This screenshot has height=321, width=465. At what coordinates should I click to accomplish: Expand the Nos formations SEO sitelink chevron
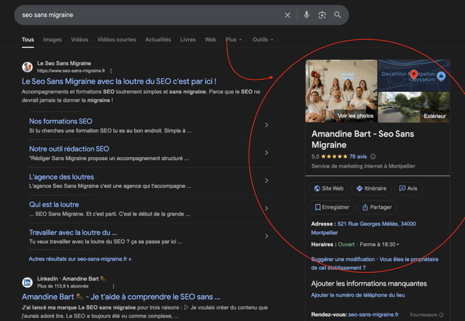267,125
